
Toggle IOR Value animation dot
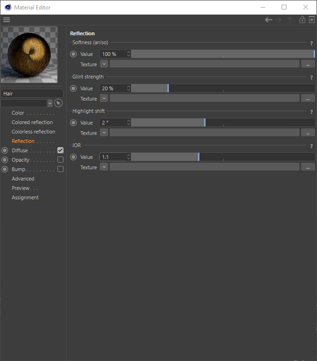tap(73, 157)
